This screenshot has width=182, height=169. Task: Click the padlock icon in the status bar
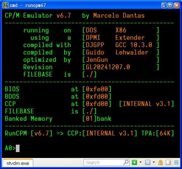(x=161, y=162)
